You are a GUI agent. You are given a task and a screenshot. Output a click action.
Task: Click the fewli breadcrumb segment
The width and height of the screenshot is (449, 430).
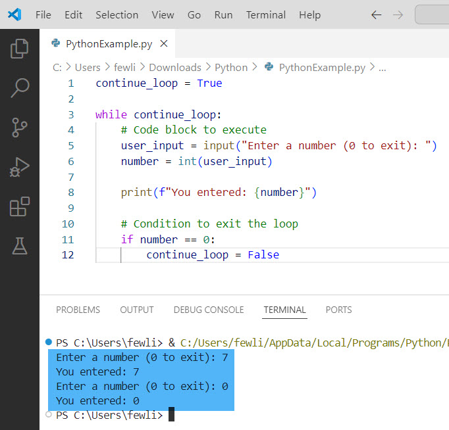pos(124,68)
